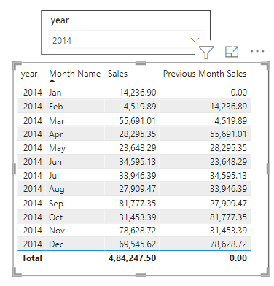Click total Previous Month Sales 0.00

(238, 258)
